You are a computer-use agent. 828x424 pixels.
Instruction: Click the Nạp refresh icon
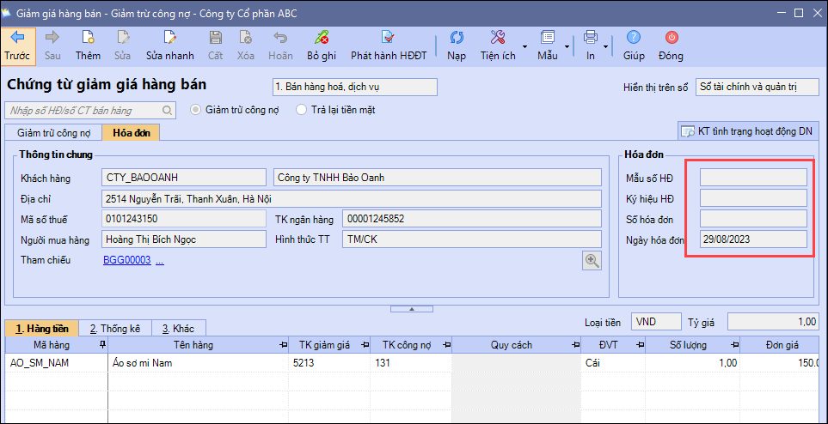click(457, 38)
